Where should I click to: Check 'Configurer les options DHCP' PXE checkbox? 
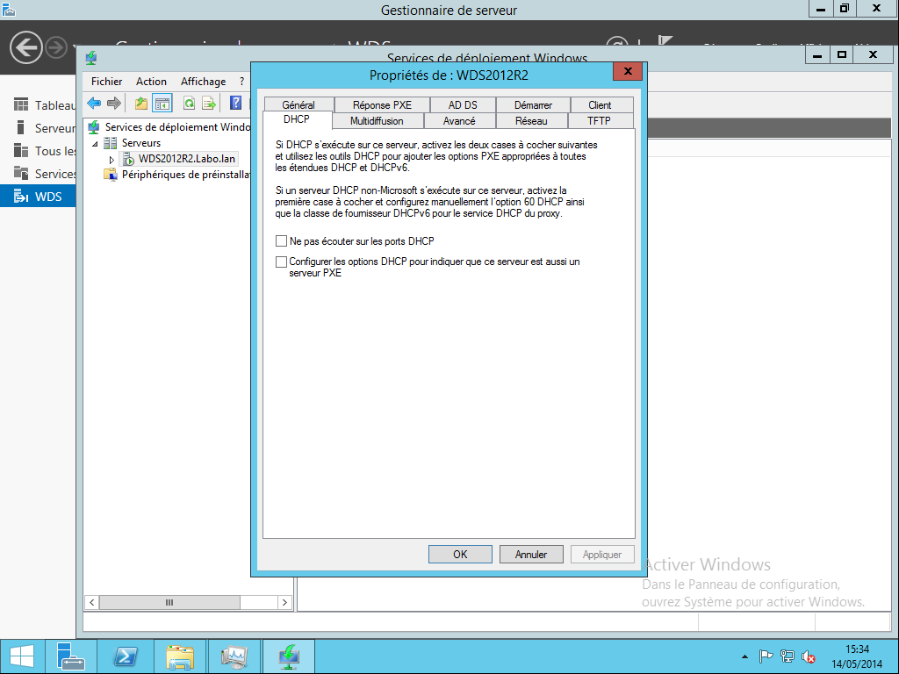coord(281,262)
